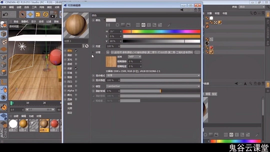
Task: Click the Undo arrow icon
Action: tap(5, 14)
